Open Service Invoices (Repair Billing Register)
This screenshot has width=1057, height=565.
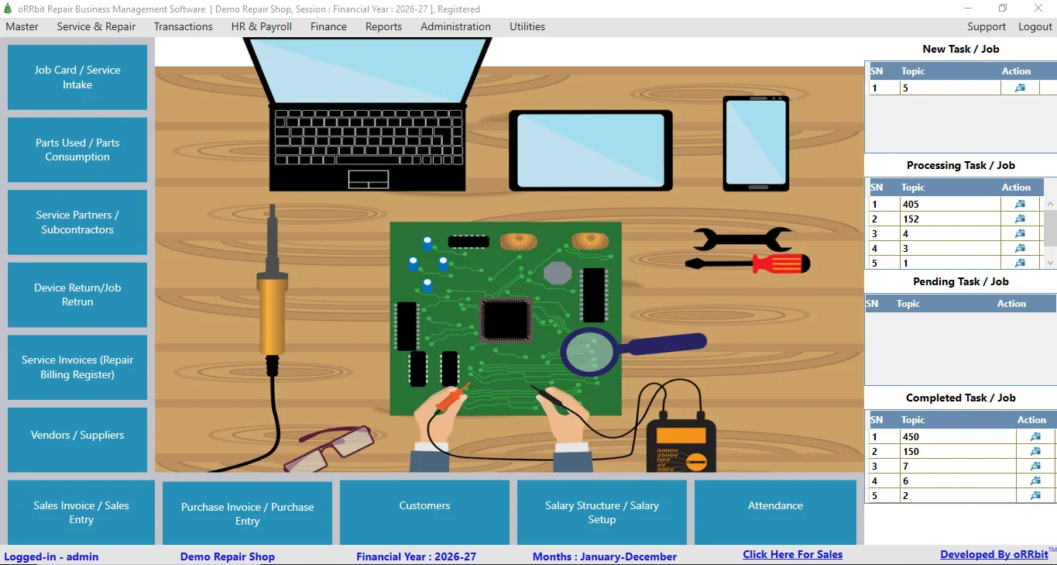click(77, 367)
